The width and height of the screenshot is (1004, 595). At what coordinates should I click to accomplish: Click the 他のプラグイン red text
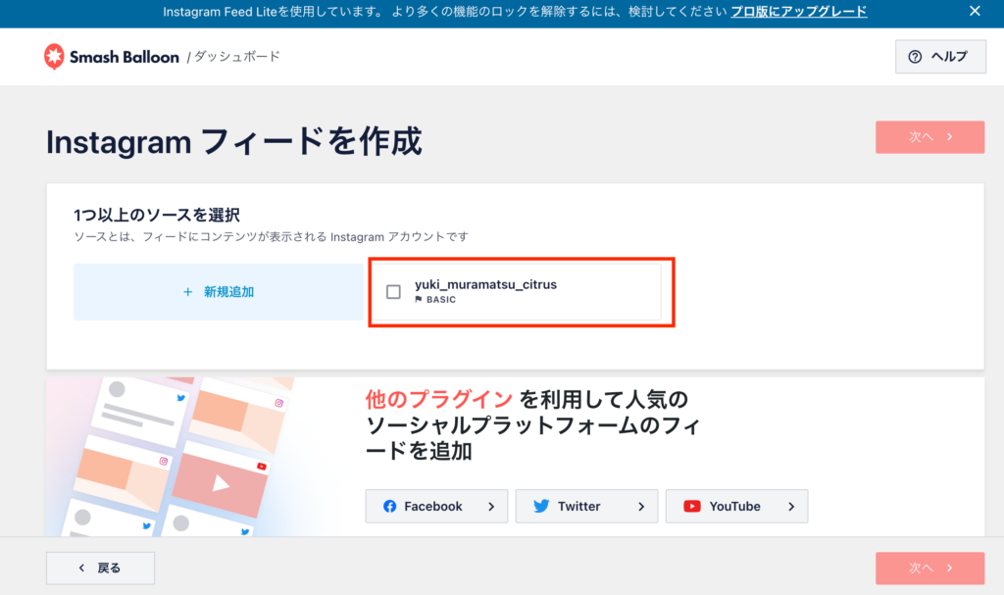[x=438, y=400]
